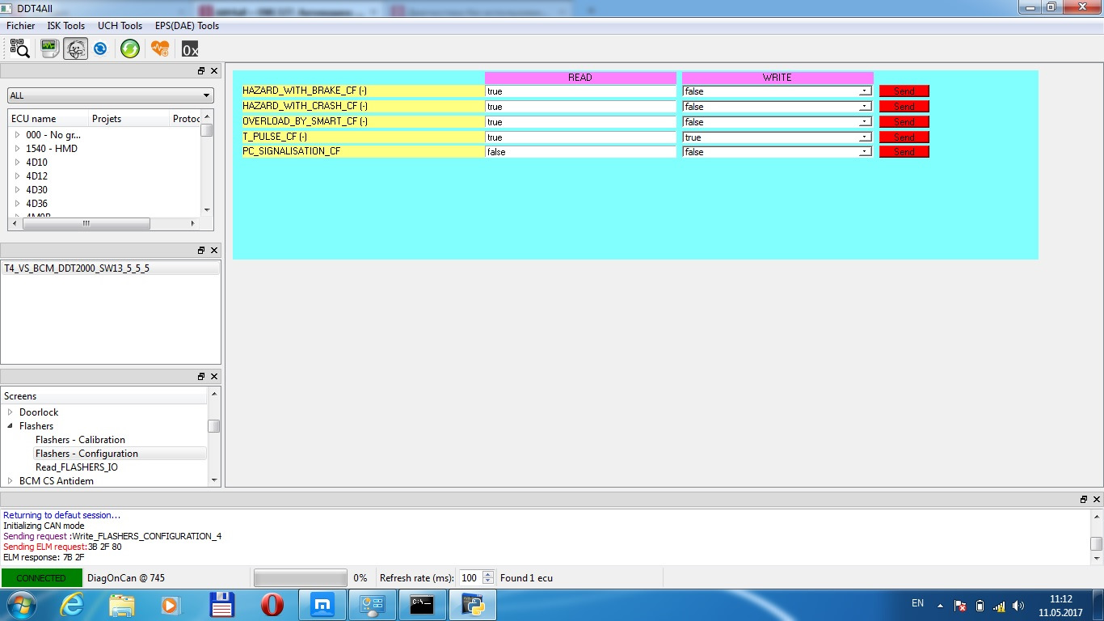
Task: Click the network signal tray icon
Action: click(x=999, y=605)
